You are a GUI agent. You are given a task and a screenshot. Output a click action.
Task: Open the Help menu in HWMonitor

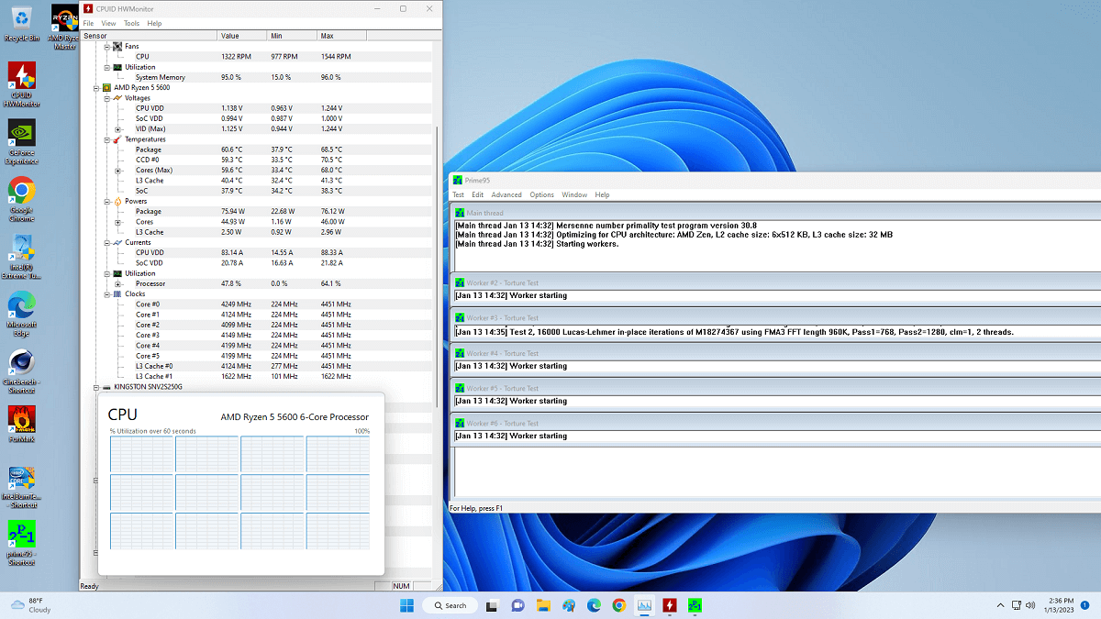point(154,23)
